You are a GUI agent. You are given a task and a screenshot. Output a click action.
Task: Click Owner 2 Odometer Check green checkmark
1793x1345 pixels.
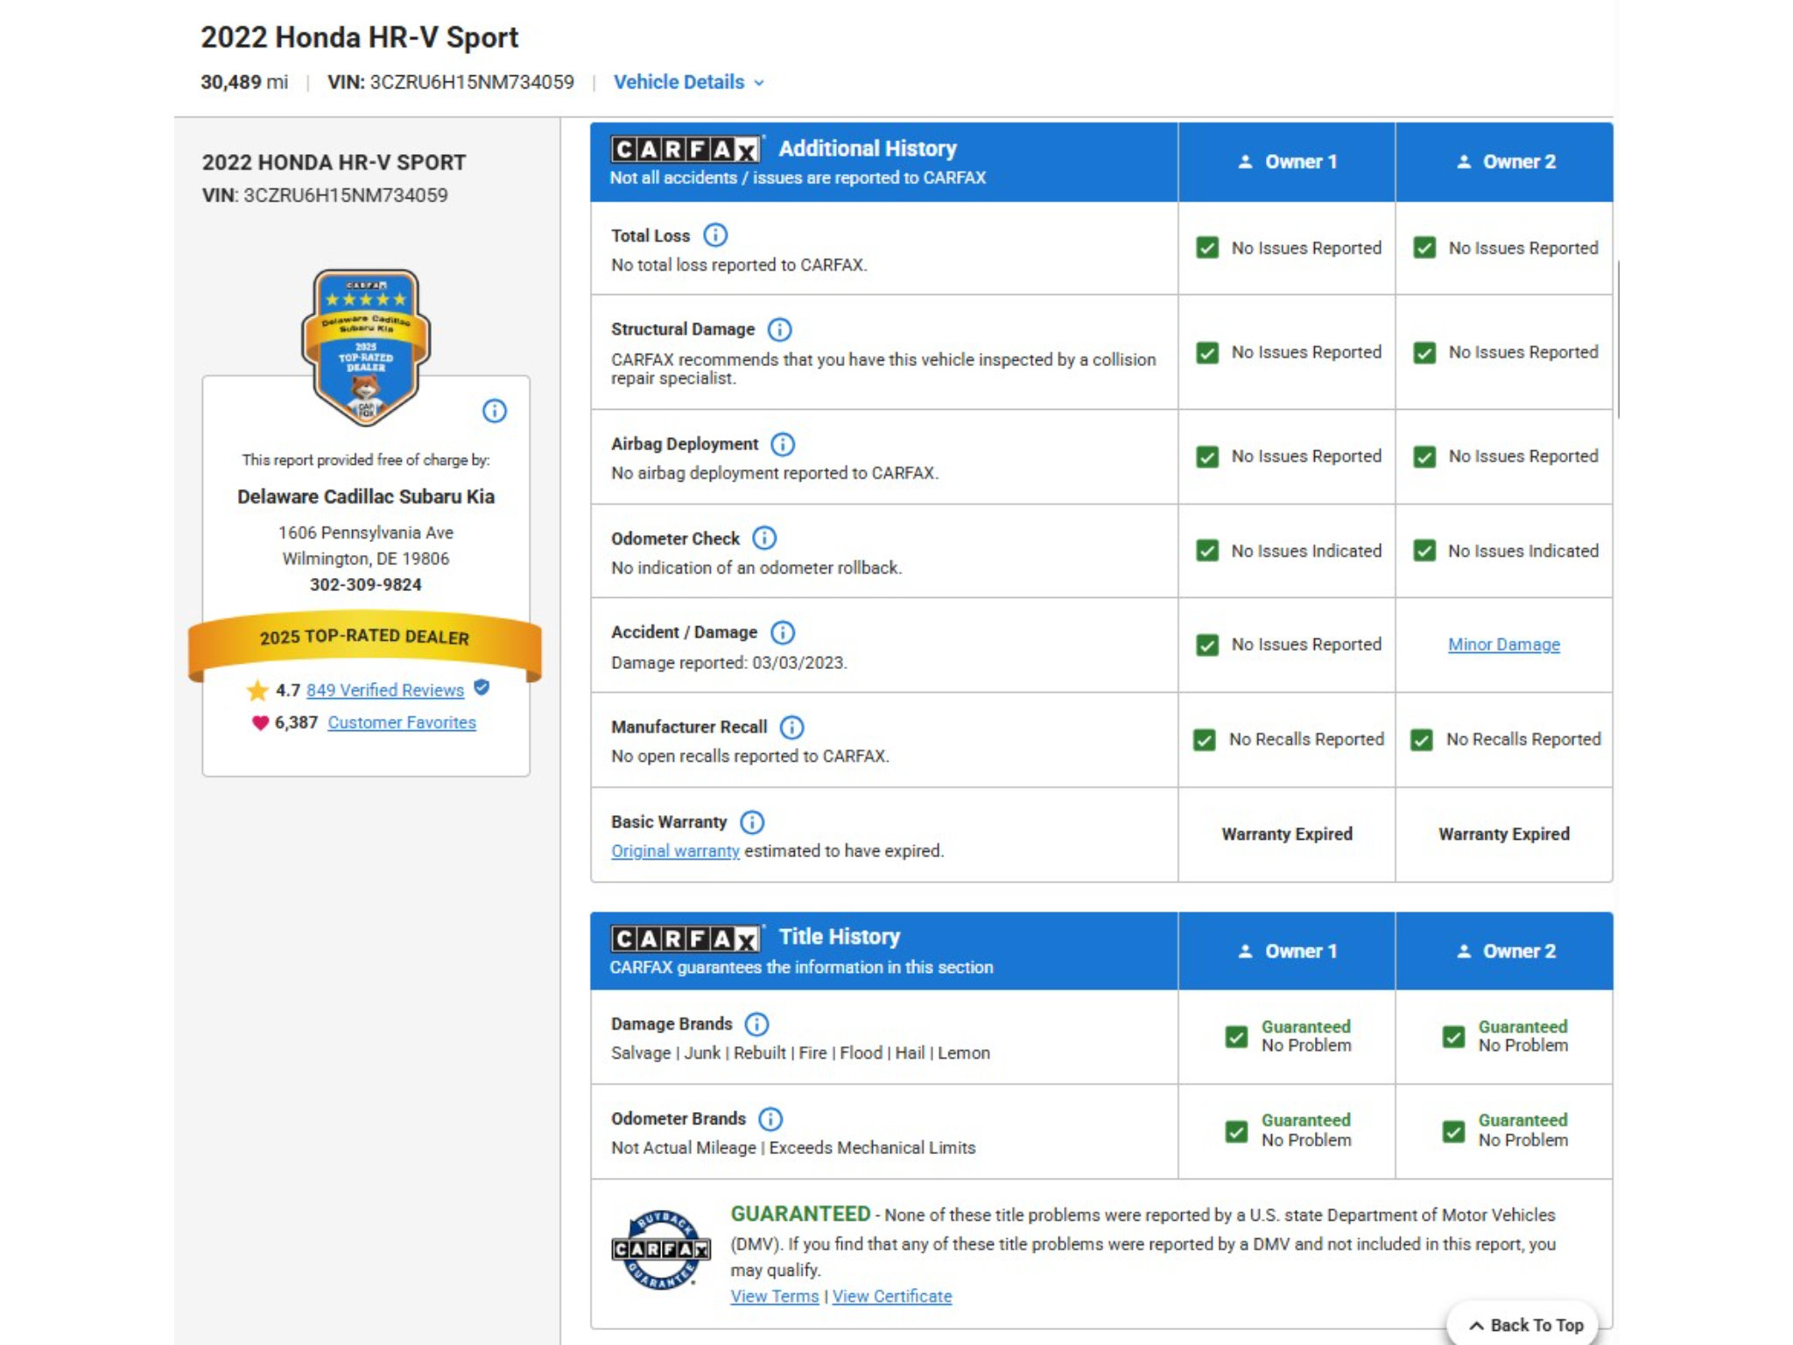point(1424,551)
